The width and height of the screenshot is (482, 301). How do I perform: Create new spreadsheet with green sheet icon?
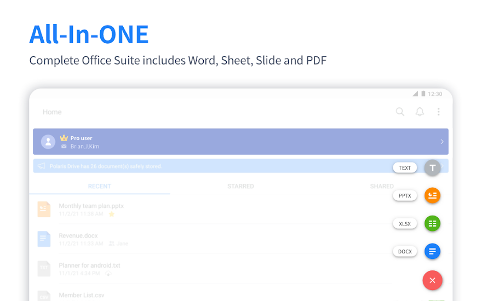tap(432, 223)
